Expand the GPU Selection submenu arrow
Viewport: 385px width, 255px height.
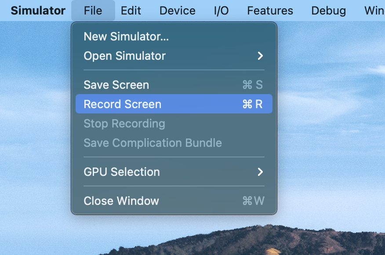pos(260,172)
